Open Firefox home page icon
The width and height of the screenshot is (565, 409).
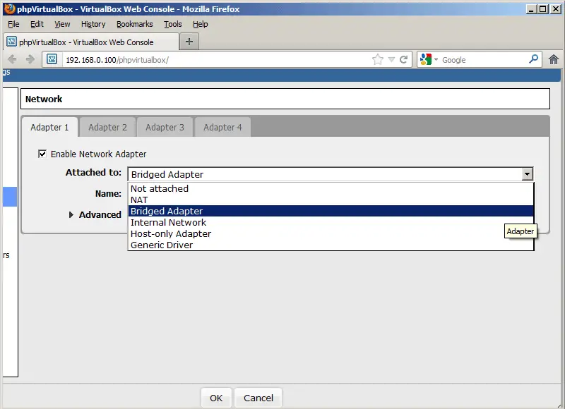click(x=554, y=59)
